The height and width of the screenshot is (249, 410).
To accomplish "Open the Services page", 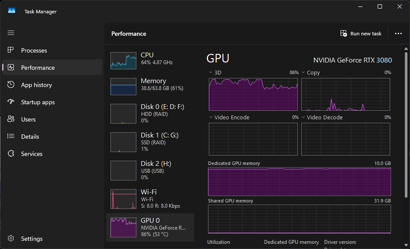I will pos(52,154).
